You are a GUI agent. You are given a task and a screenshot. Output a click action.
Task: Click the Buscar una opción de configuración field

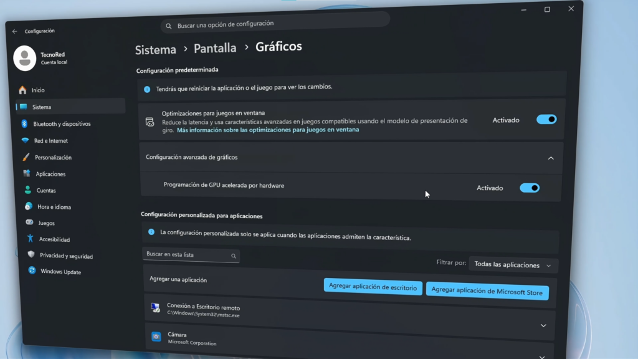point(275,24)
